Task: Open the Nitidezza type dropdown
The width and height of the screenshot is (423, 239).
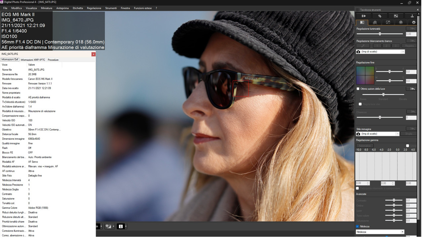Action: pyautogui.click(x=380, y=232)
